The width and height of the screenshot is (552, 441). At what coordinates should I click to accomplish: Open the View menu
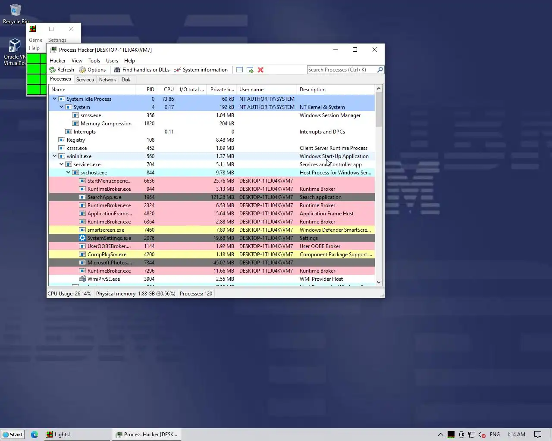pyautogui.click(x=77, y=61)
